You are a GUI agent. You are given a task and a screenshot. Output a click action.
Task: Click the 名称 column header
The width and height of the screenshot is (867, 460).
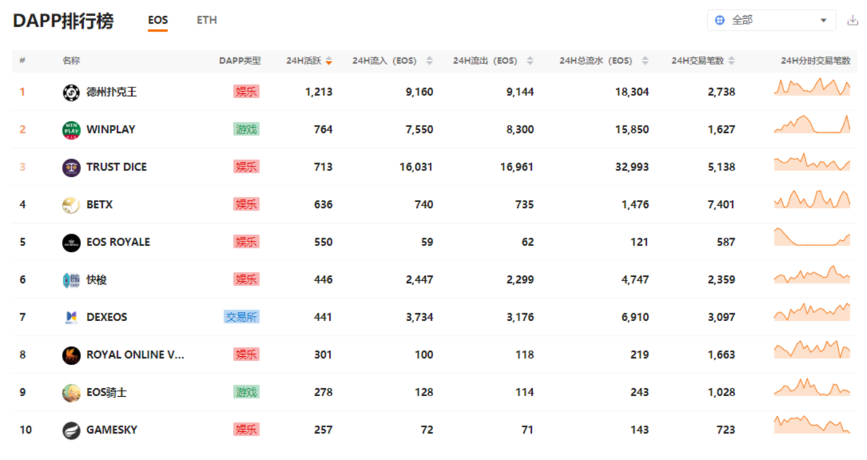[71, 61]
